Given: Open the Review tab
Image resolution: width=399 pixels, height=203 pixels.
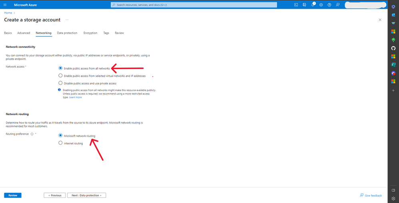Looking at the screenshot, I should coord(120,33).
